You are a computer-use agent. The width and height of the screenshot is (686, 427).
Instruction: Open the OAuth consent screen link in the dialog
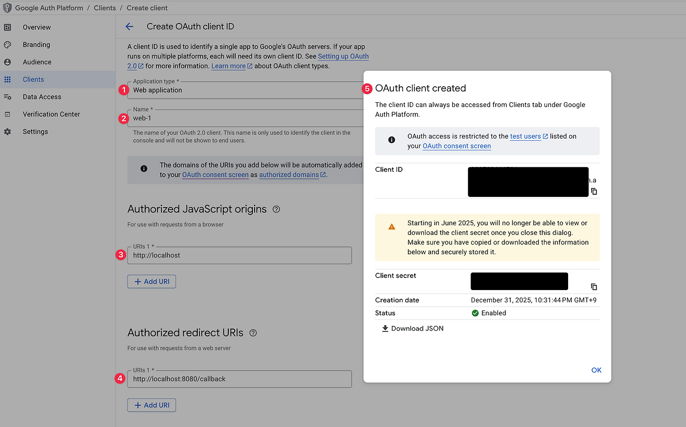[x=457, y=146]
